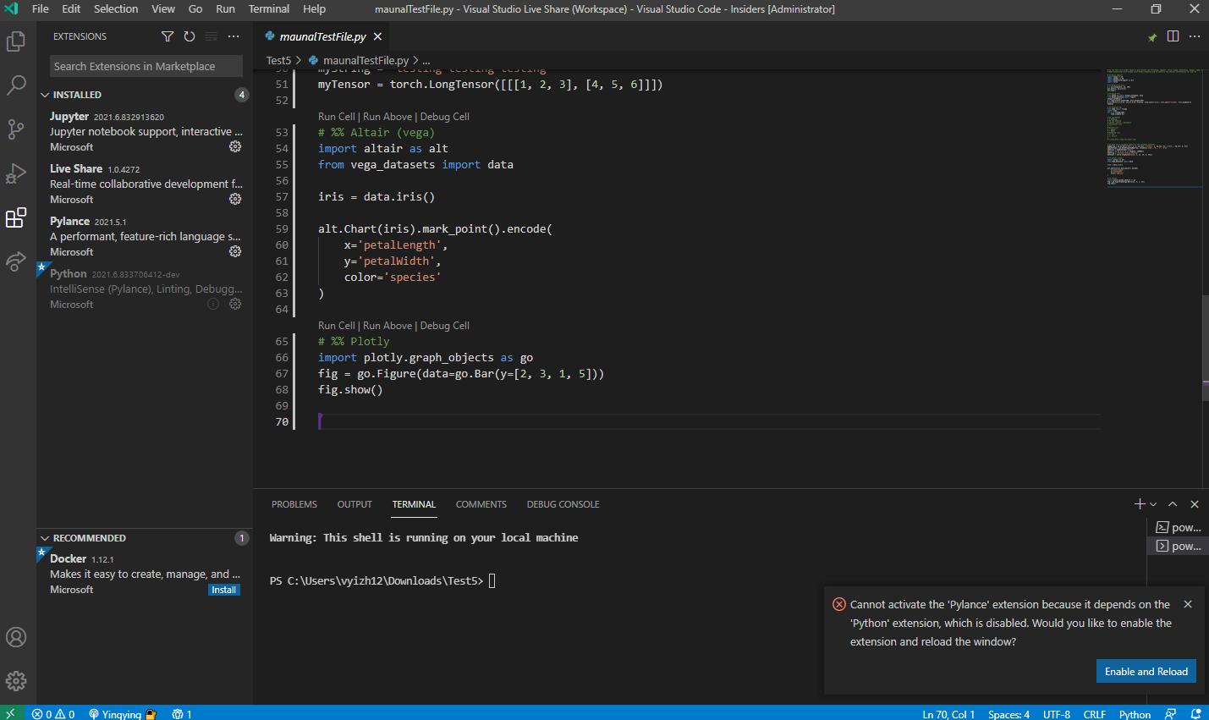Open the Run and Debug view
This screenshot has width=1209, height=720.
17,173
